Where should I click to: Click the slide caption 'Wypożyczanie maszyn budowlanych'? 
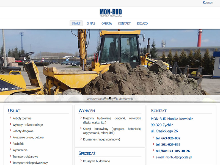(110, 99)
